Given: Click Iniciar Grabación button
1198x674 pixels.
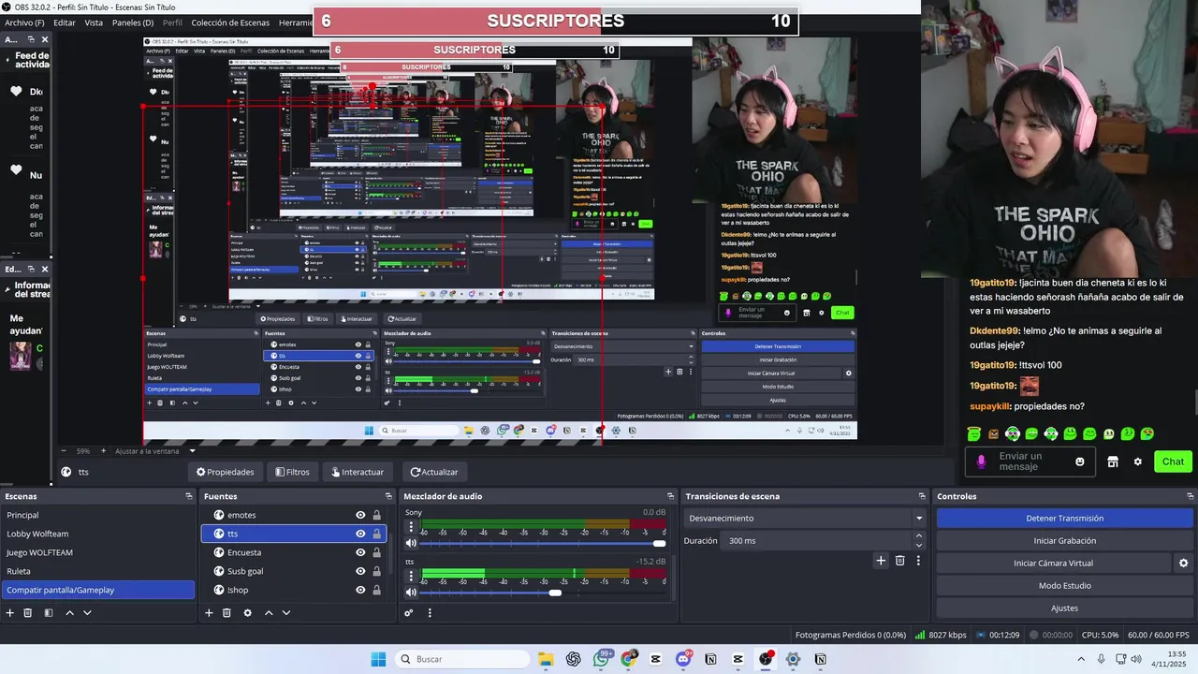Looking at the screenshot, I should pos(1065,541).
